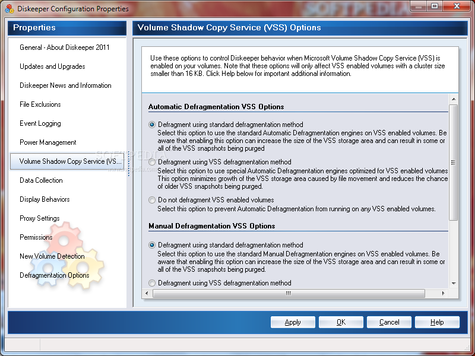475x356 pixels.
Task: Open Proxy Settings page
Action: pyautogui.click(x=40, y=218)
